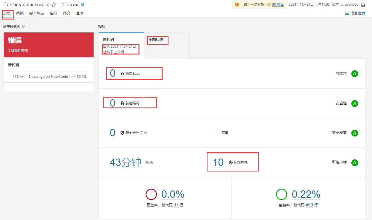Click the red coverage circle indicator
The width and height of the screenshot is (372, 220).
(x=151, y=194)
